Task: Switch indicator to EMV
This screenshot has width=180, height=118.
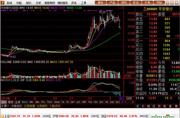Action: [84, 102]
